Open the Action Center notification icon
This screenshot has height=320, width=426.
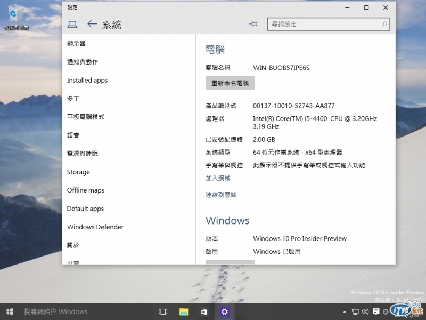point(376,312)
